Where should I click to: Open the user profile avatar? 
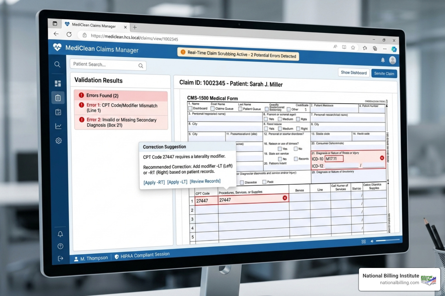point(393,60)
